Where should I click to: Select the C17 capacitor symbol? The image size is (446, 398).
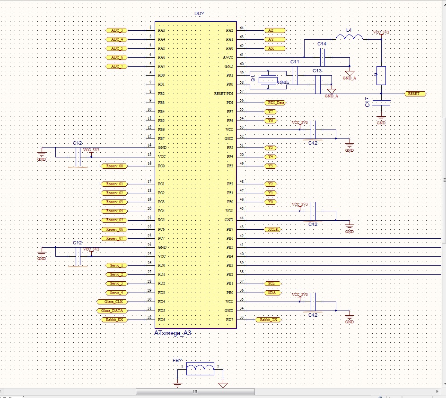tap(381, 102)
